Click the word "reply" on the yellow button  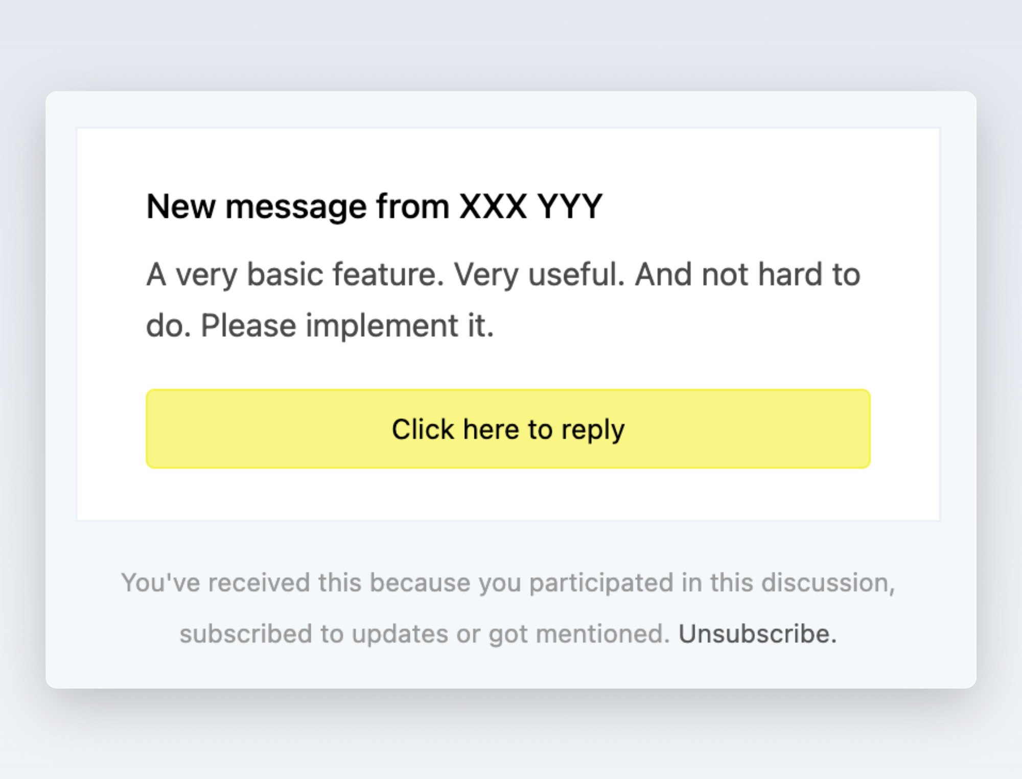pyautogui.click(x=593, y=430)
